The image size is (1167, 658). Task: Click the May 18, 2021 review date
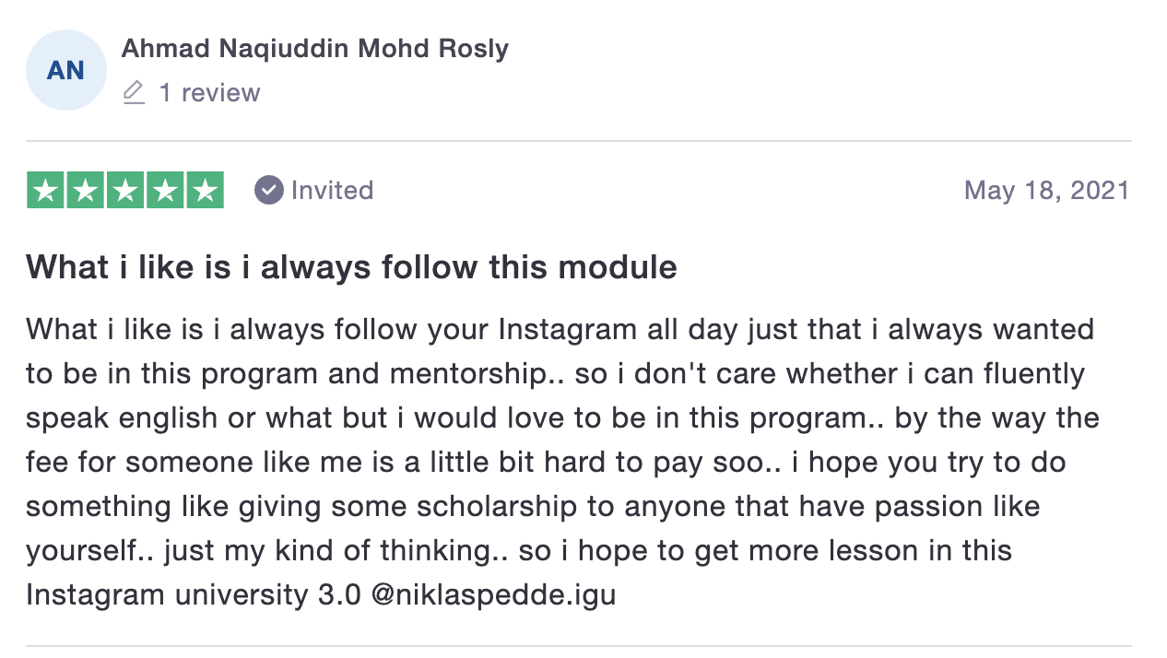pyautogui.click(x=1046, y=191)
